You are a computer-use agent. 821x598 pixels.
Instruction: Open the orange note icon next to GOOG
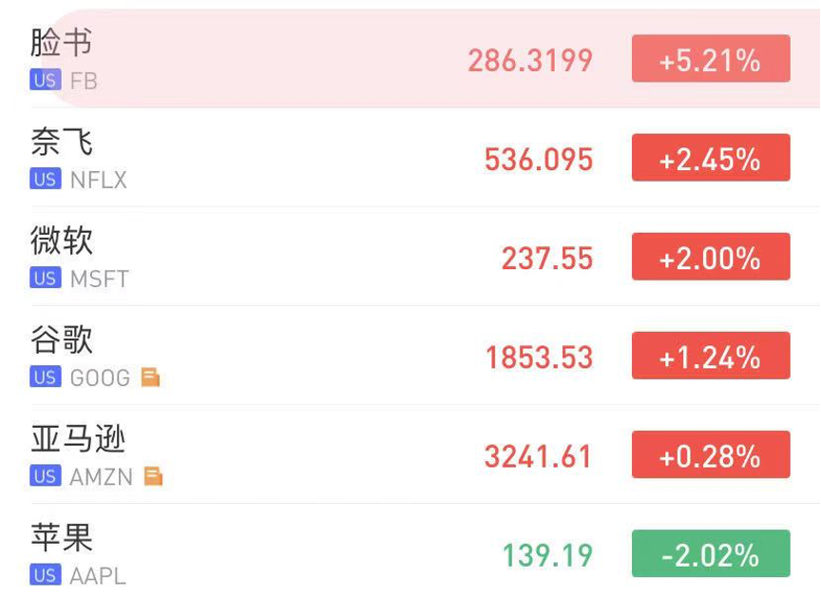click(150, 377)
